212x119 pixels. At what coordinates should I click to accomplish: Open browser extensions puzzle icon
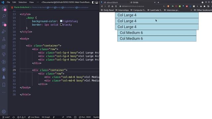click(x=204, y=6)
